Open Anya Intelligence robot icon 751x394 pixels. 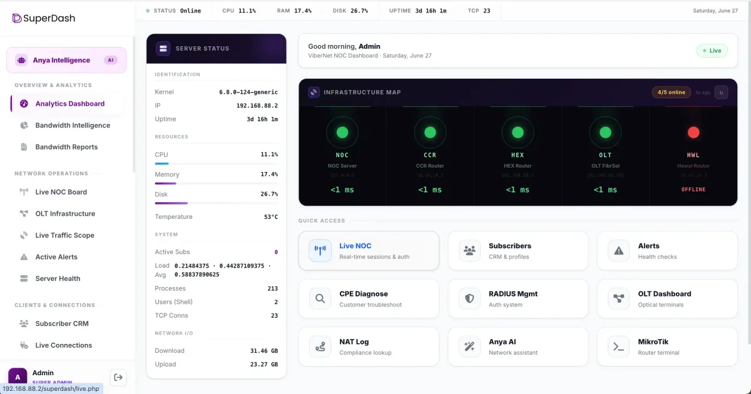pos(22,61)
